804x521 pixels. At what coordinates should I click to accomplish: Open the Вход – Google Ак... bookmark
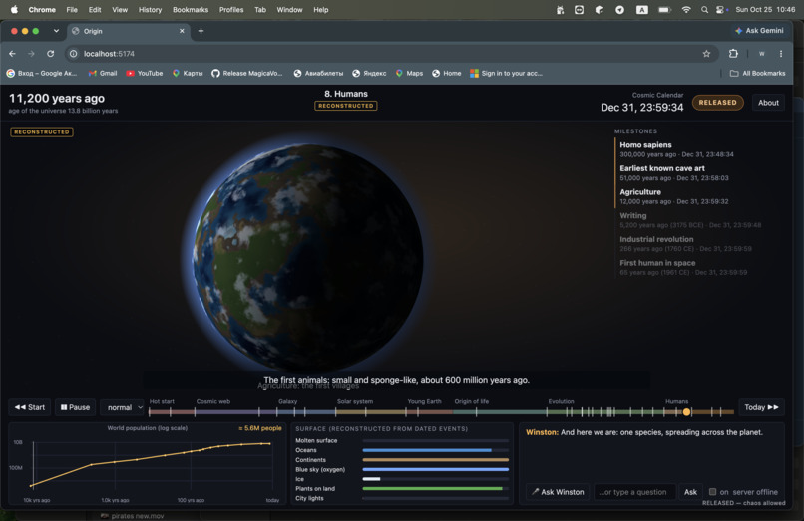pyautogui.click(x=42, y=74)
